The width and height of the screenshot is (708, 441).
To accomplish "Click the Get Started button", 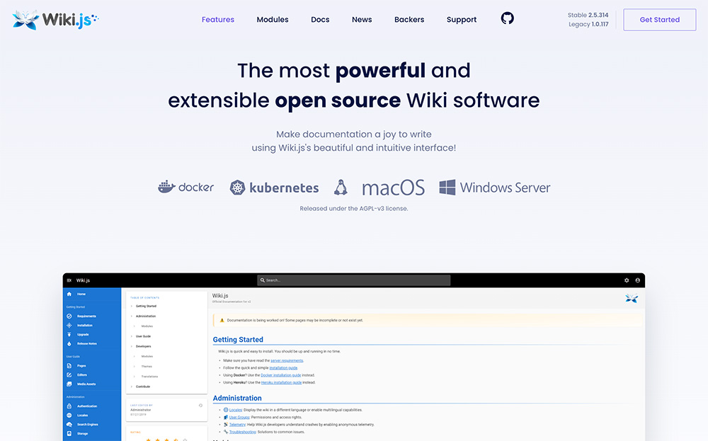I will point(660,20).
